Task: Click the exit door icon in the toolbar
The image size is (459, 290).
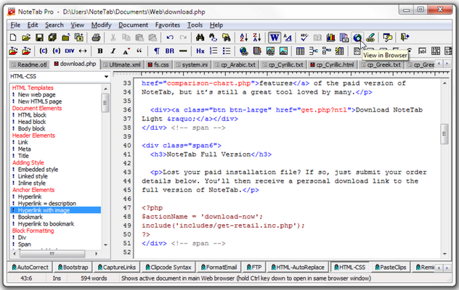Action: click(405, 38)
